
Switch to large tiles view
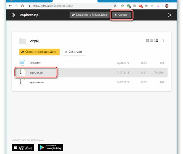pos(147,40)
